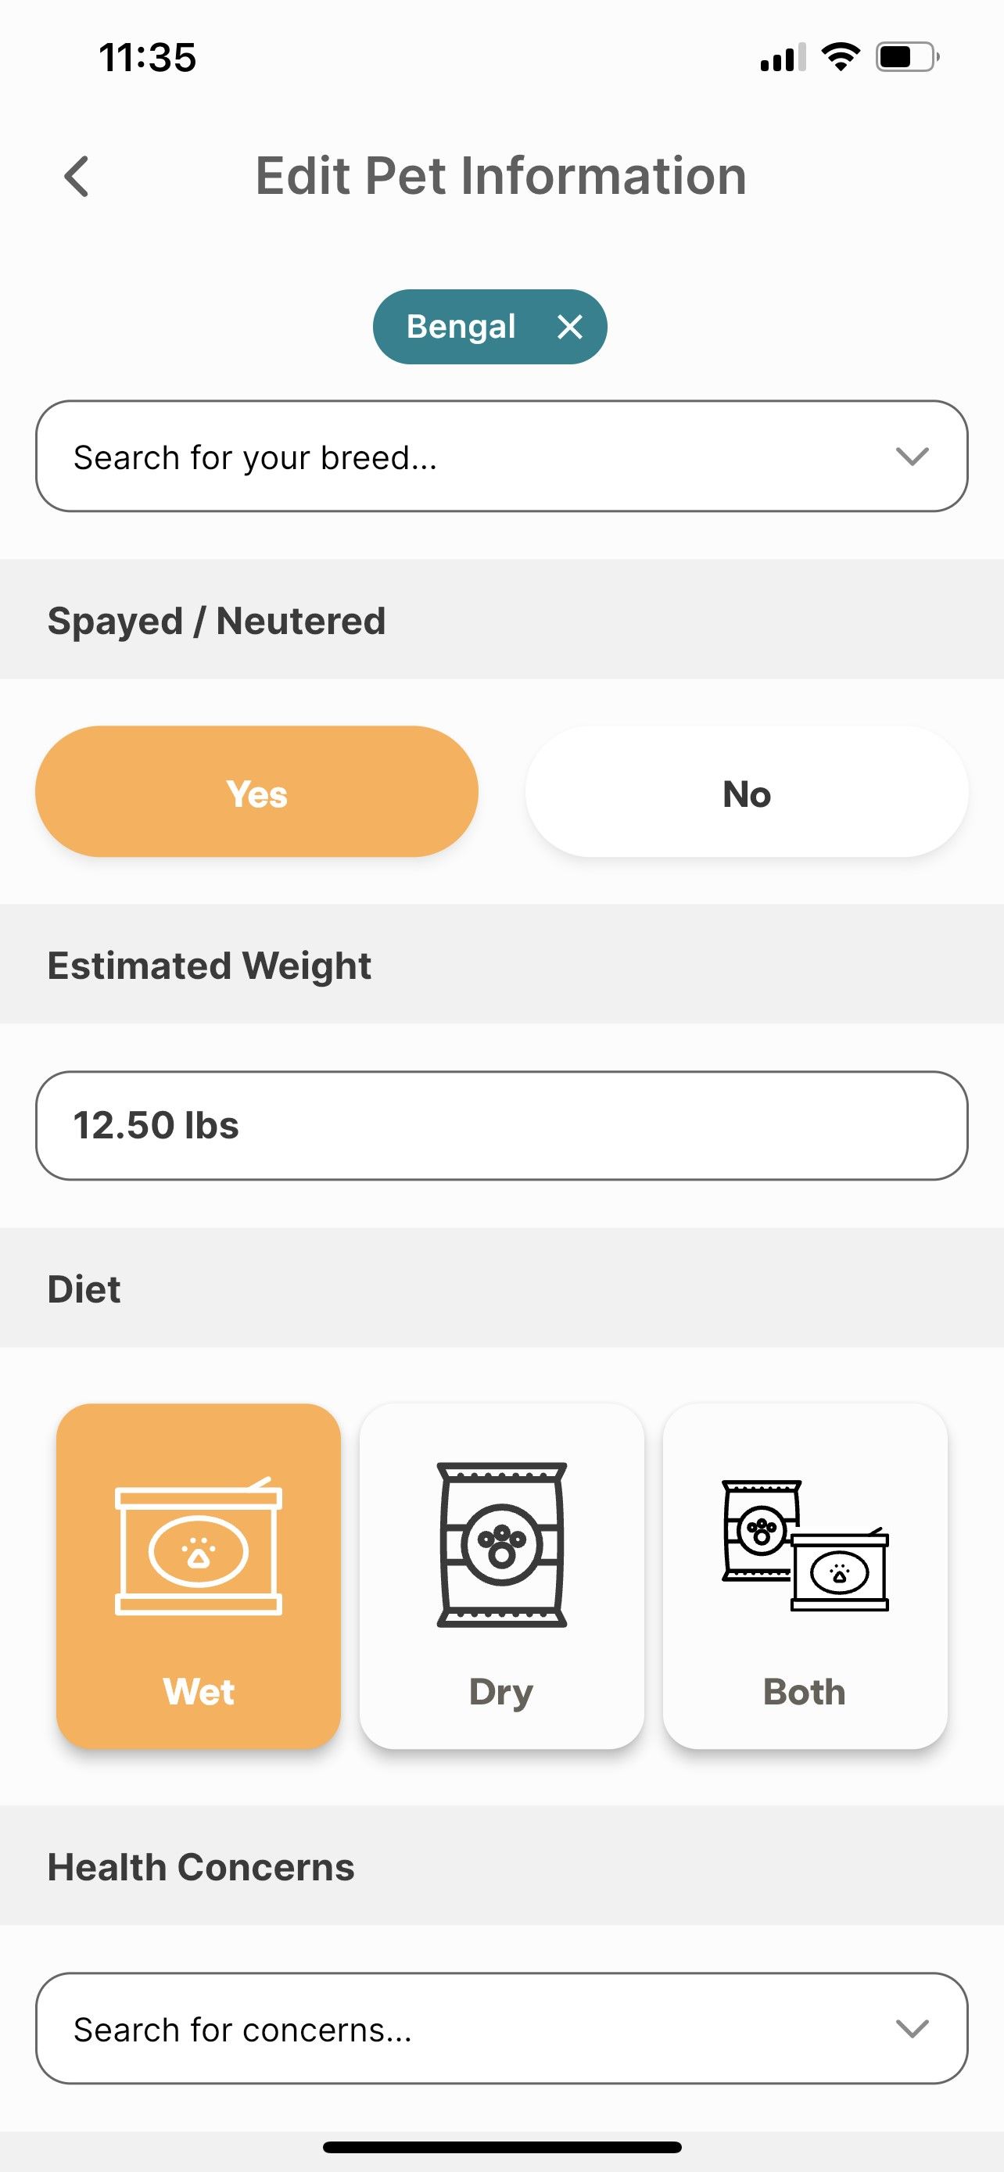Tap the wet food can icon
Viewport: 1004px width, 2172px height.
[198, 1547]
